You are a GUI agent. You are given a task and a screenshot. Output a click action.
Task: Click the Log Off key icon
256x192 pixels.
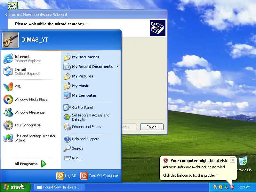pyautogui.click(x=60, y=176)
